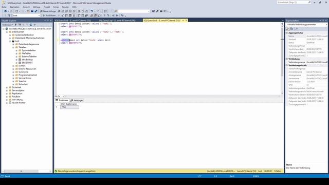Open the Verbinden dropdown in Objekt-Explorer
329x185 pixels.
pos(8,25)
